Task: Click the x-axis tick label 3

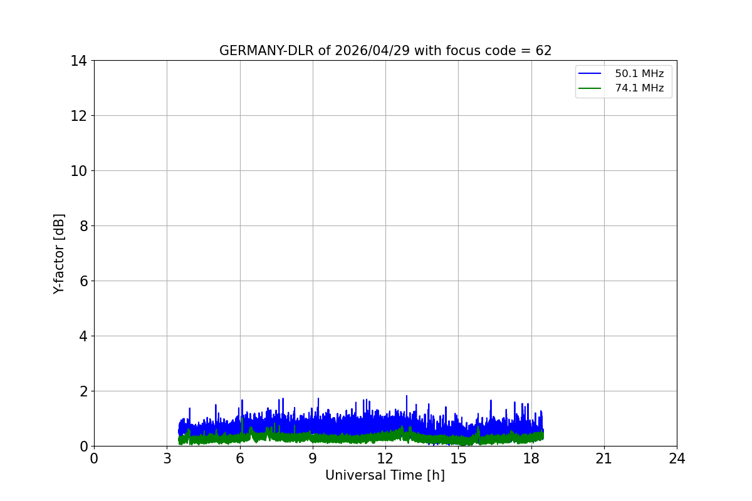Action: point(167,458)
